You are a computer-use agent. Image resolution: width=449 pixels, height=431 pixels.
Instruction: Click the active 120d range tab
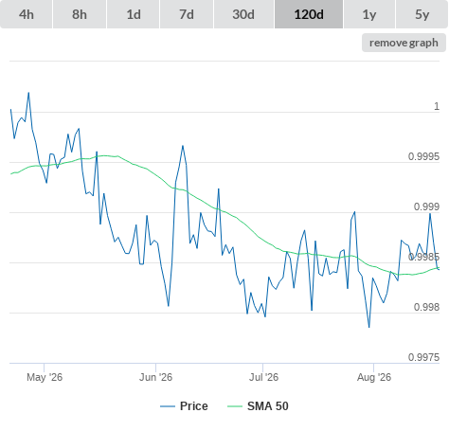[309, 14]
